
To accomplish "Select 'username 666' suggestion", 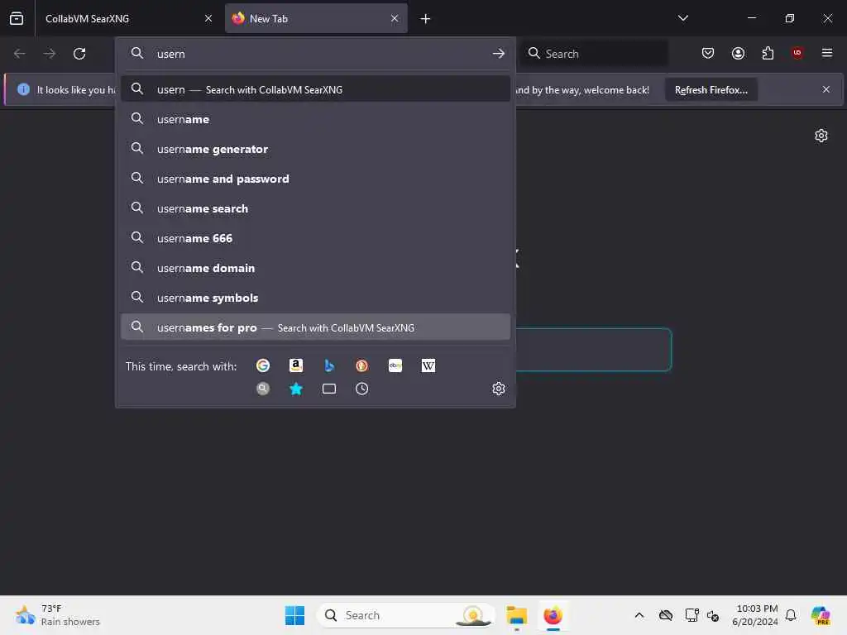I will click(315, 237).
